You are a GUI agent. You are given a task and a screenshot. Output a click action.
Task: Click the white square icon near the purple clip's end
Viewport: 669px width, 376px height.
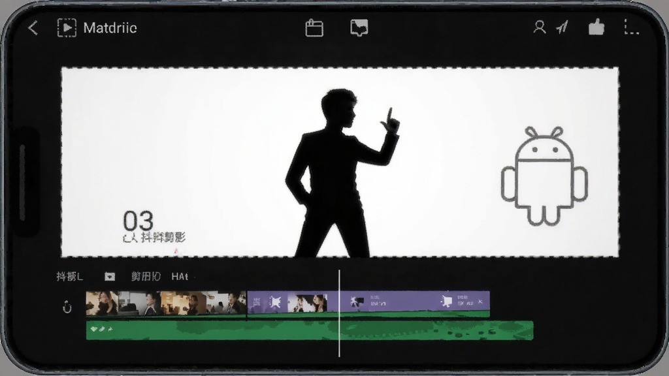coord(446,302)
